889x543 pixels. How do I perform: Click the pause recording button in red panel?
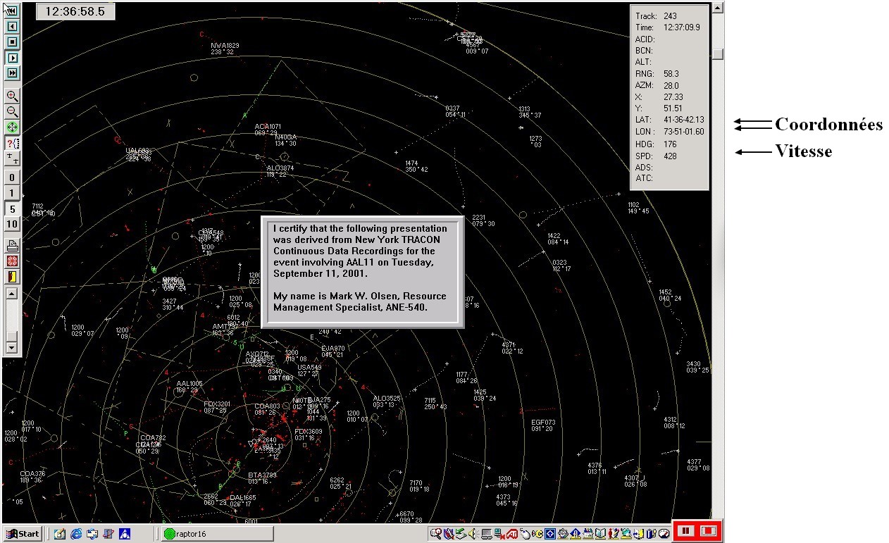(x=686, y=531)
